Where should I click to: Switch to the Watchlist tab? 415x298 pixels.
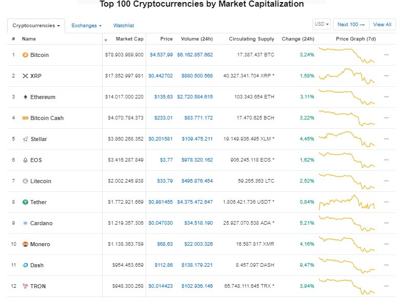(x=124, y=26)
